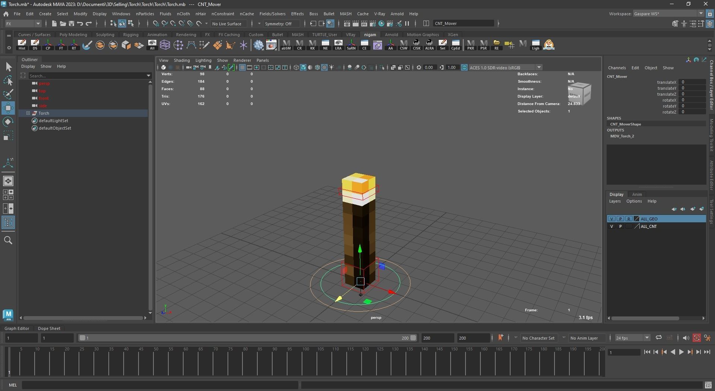Open the Symmetry: Off dropdown
The image size is (715, 391).
tap(281, 23)
